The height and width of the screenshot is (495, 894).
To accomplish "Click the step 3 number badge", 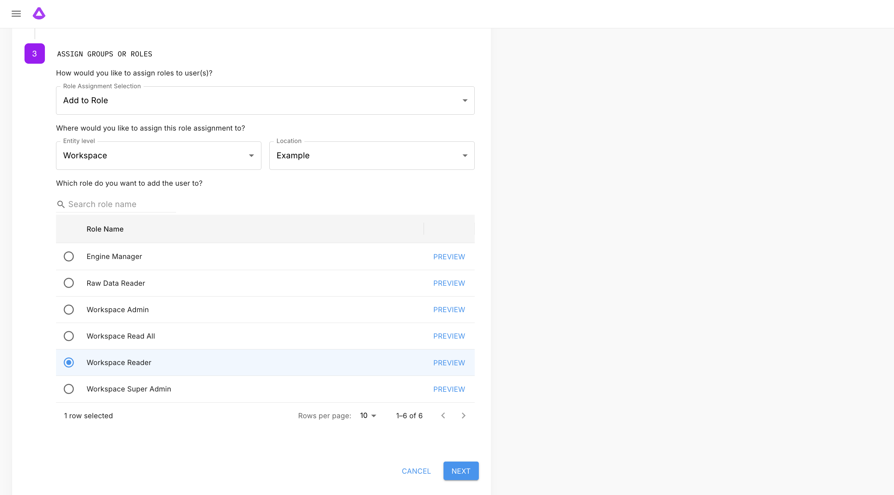I will (x=34, y=54).
